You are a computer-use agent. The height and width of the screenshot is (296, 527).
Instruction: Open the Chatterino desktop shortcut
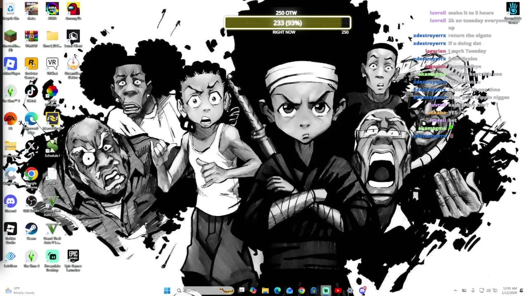(10, 176)
